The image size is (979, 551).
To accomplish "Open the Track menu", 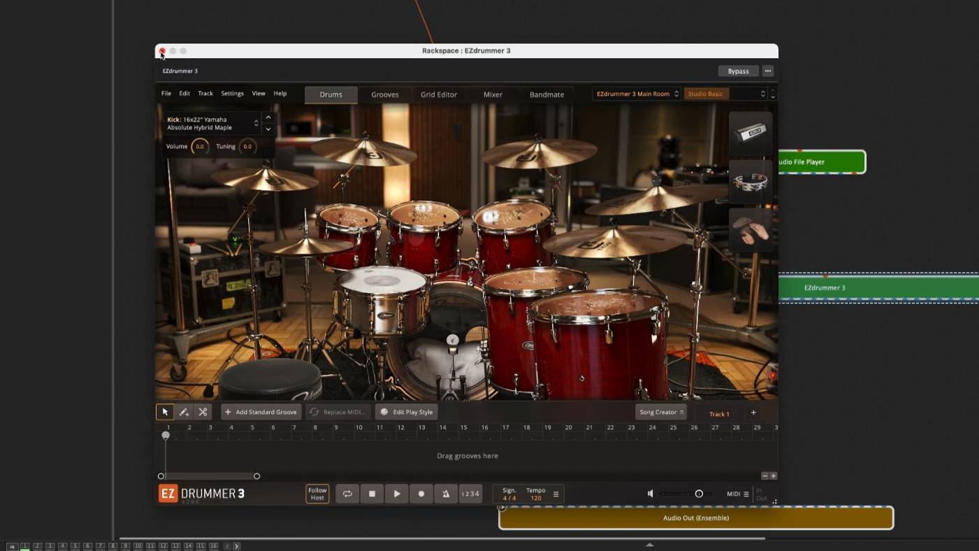I will point(205,94).
